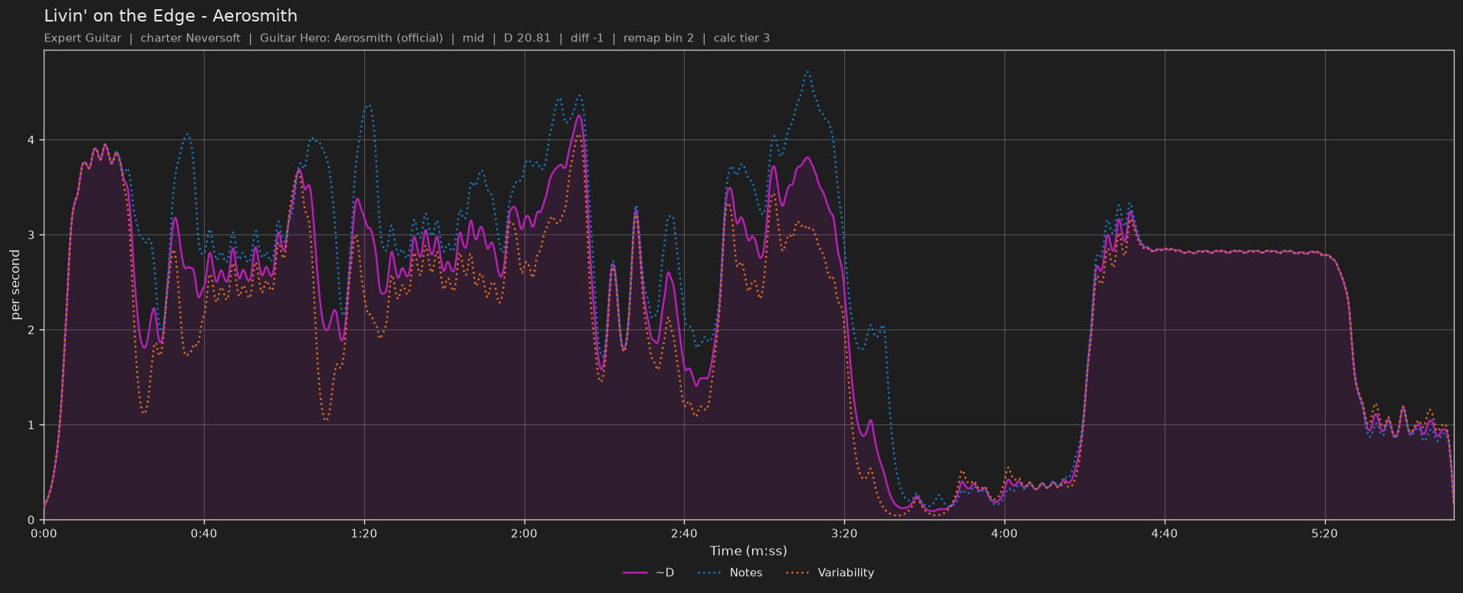Screen dimensions: 1463x593
Task: Click the "4:00" x-axis tick label
Action: click(x=1004, y=533)
